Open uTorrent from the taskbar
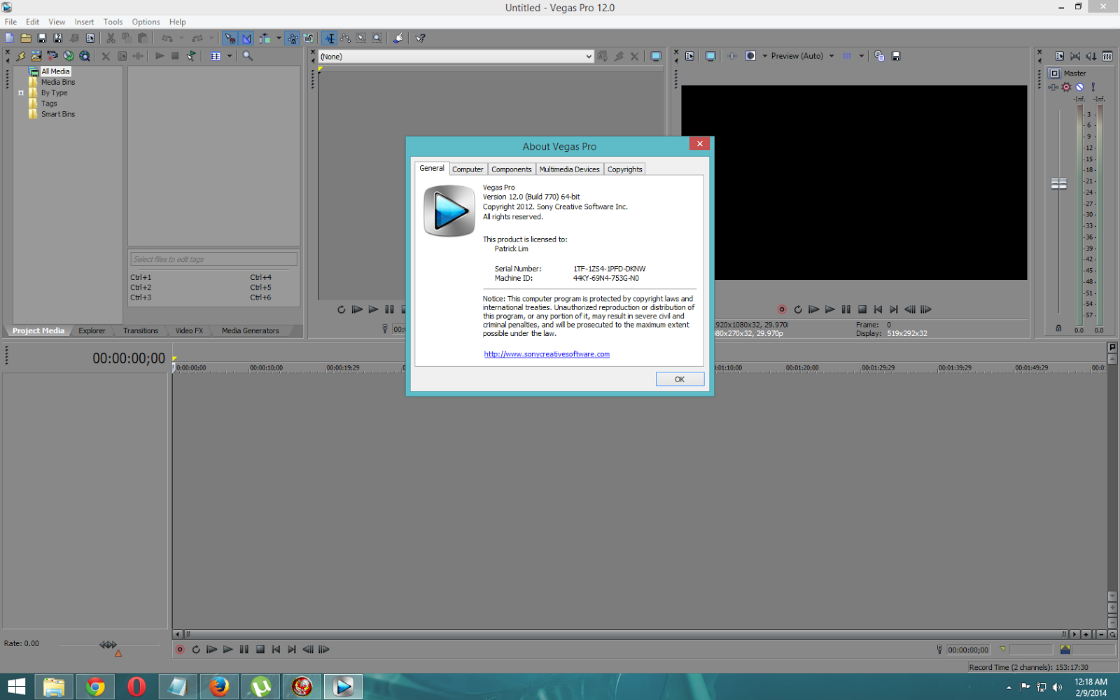 coord(260,687)
